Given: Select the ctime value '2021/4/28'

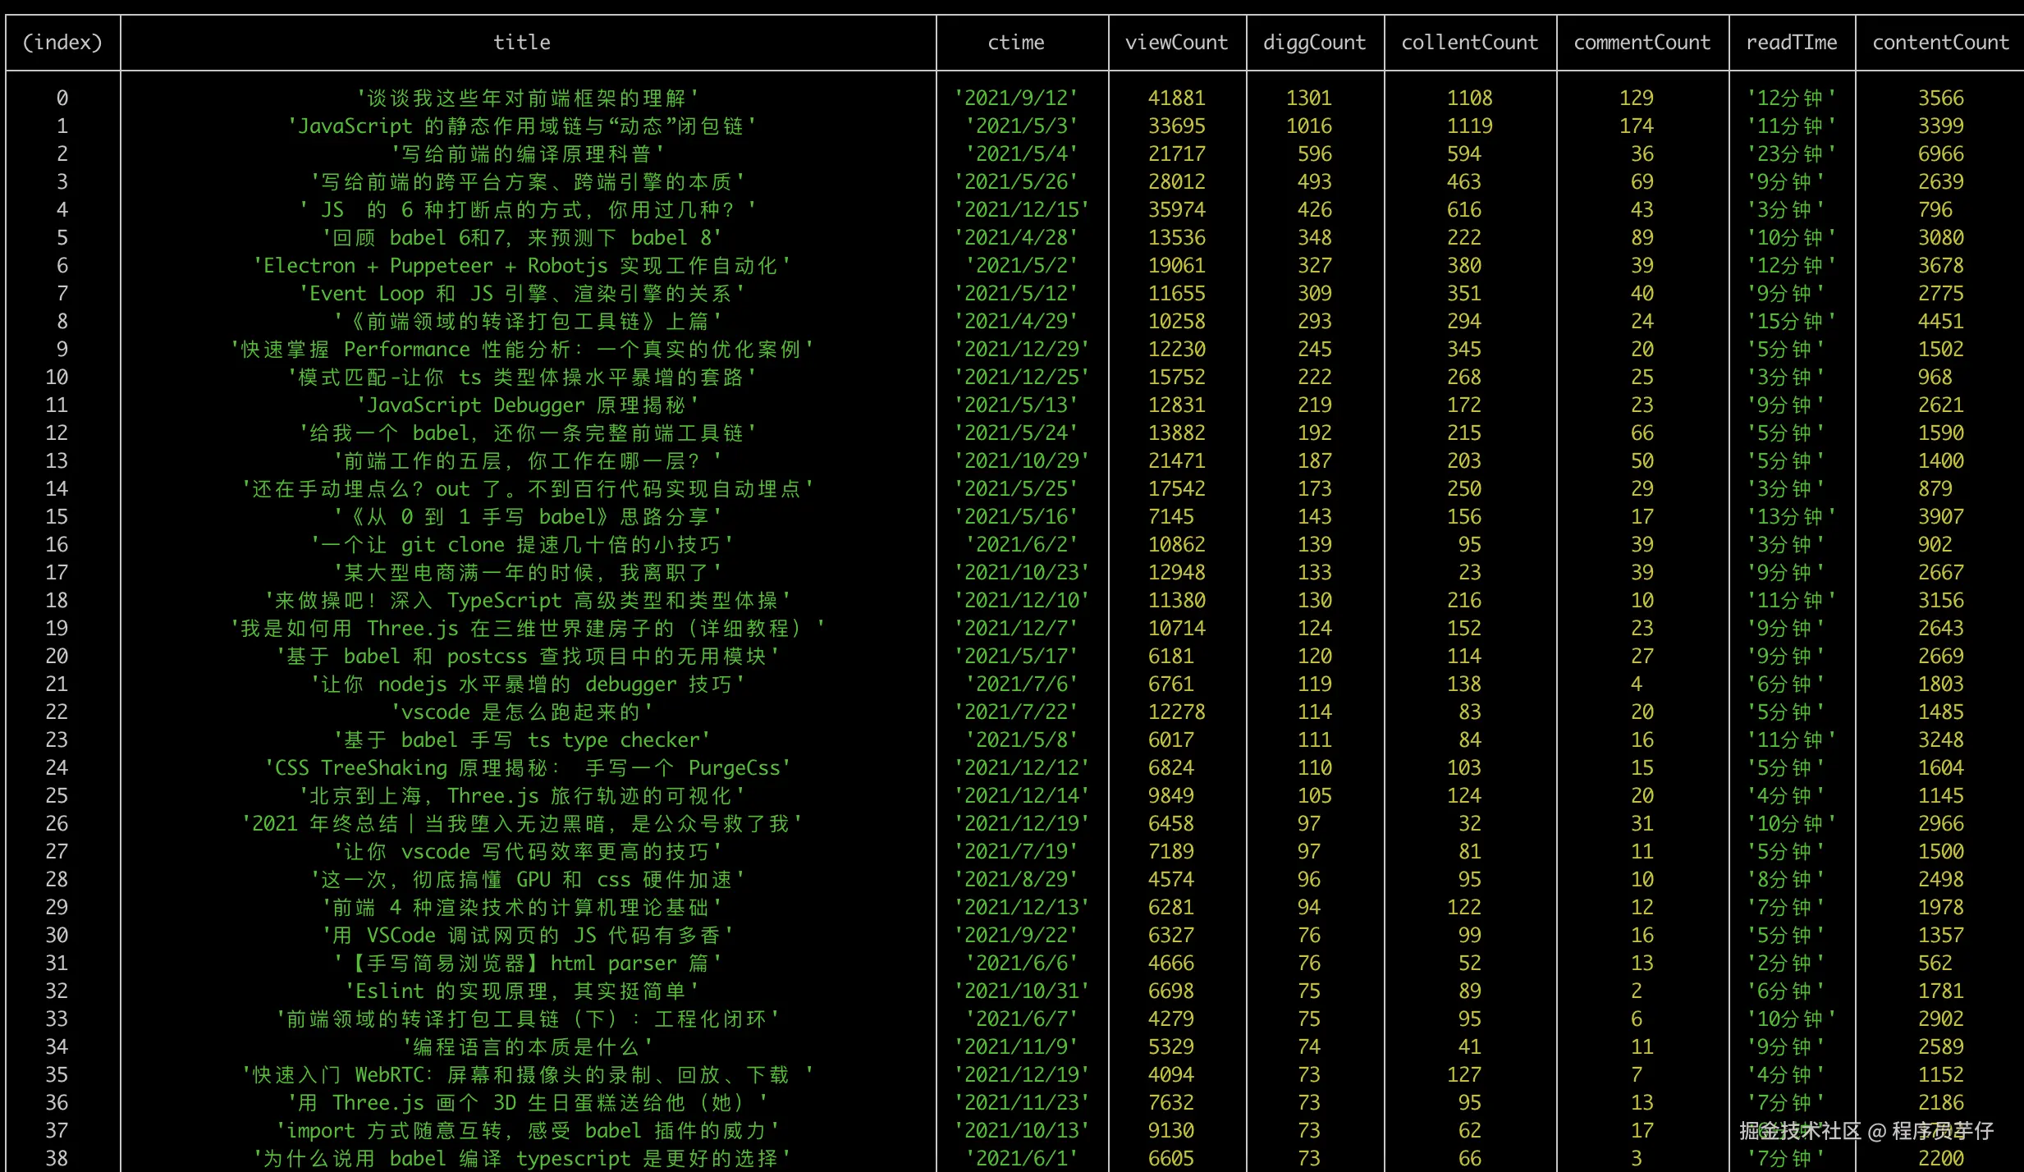Looking at the screenshot, I should click(x=1016, y=238).
